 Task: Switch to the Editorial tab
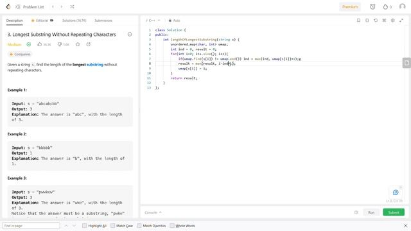click(x=42, y=21)
